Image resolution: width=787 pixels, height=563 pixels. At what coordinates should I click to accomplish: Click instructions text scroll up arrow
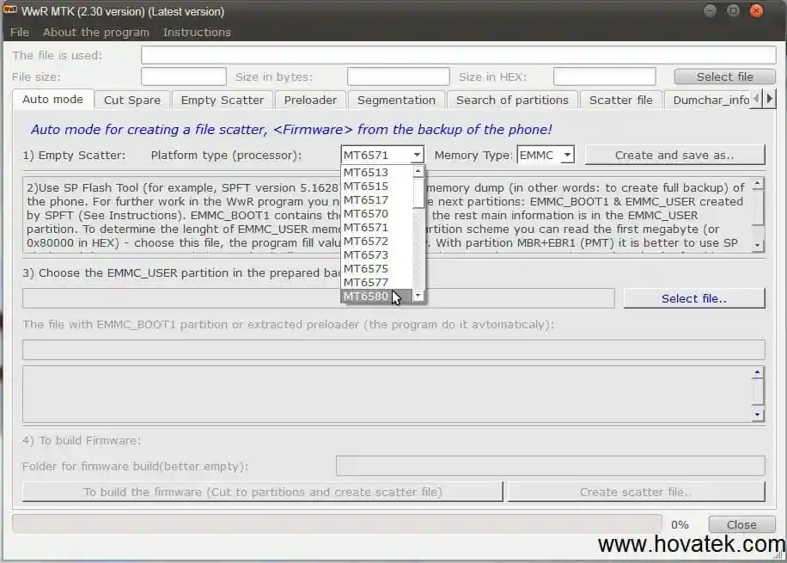[758, 184]
